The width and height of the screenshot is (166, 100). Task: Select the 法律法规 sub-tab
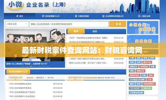30,78
